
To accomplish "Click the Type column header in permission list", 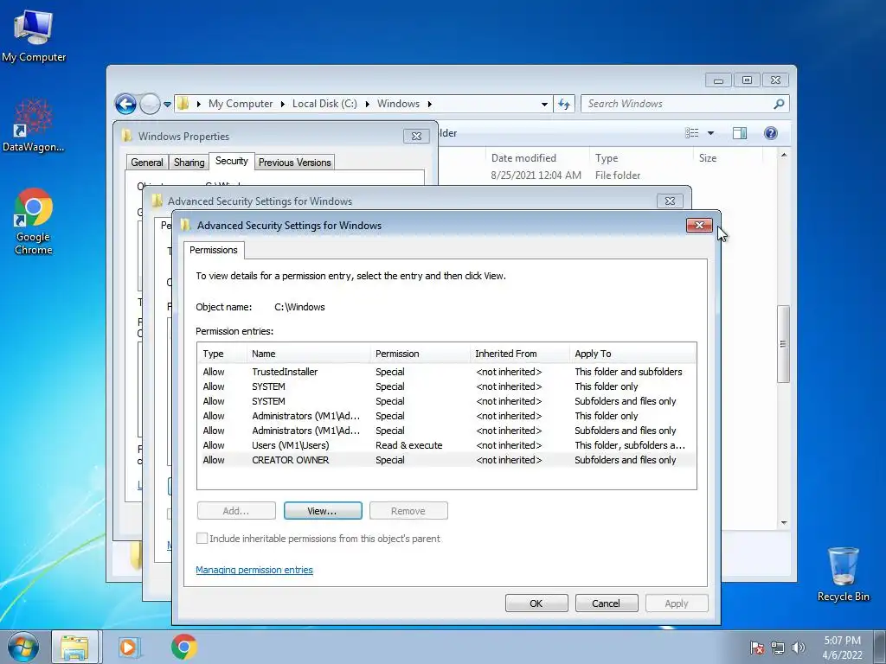I will [x=222, y=354].
